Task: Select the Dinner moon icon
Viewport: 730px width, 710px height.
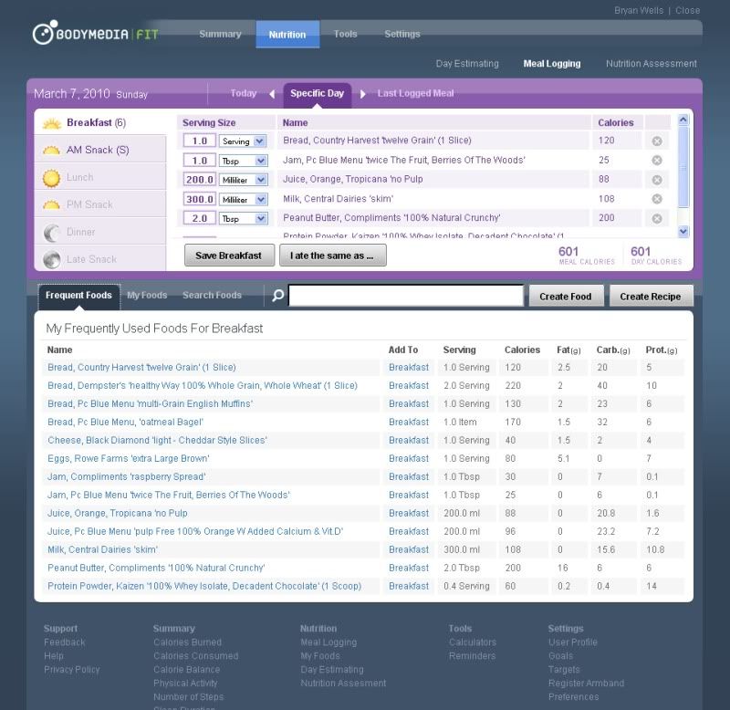Action: coord(52,233)
